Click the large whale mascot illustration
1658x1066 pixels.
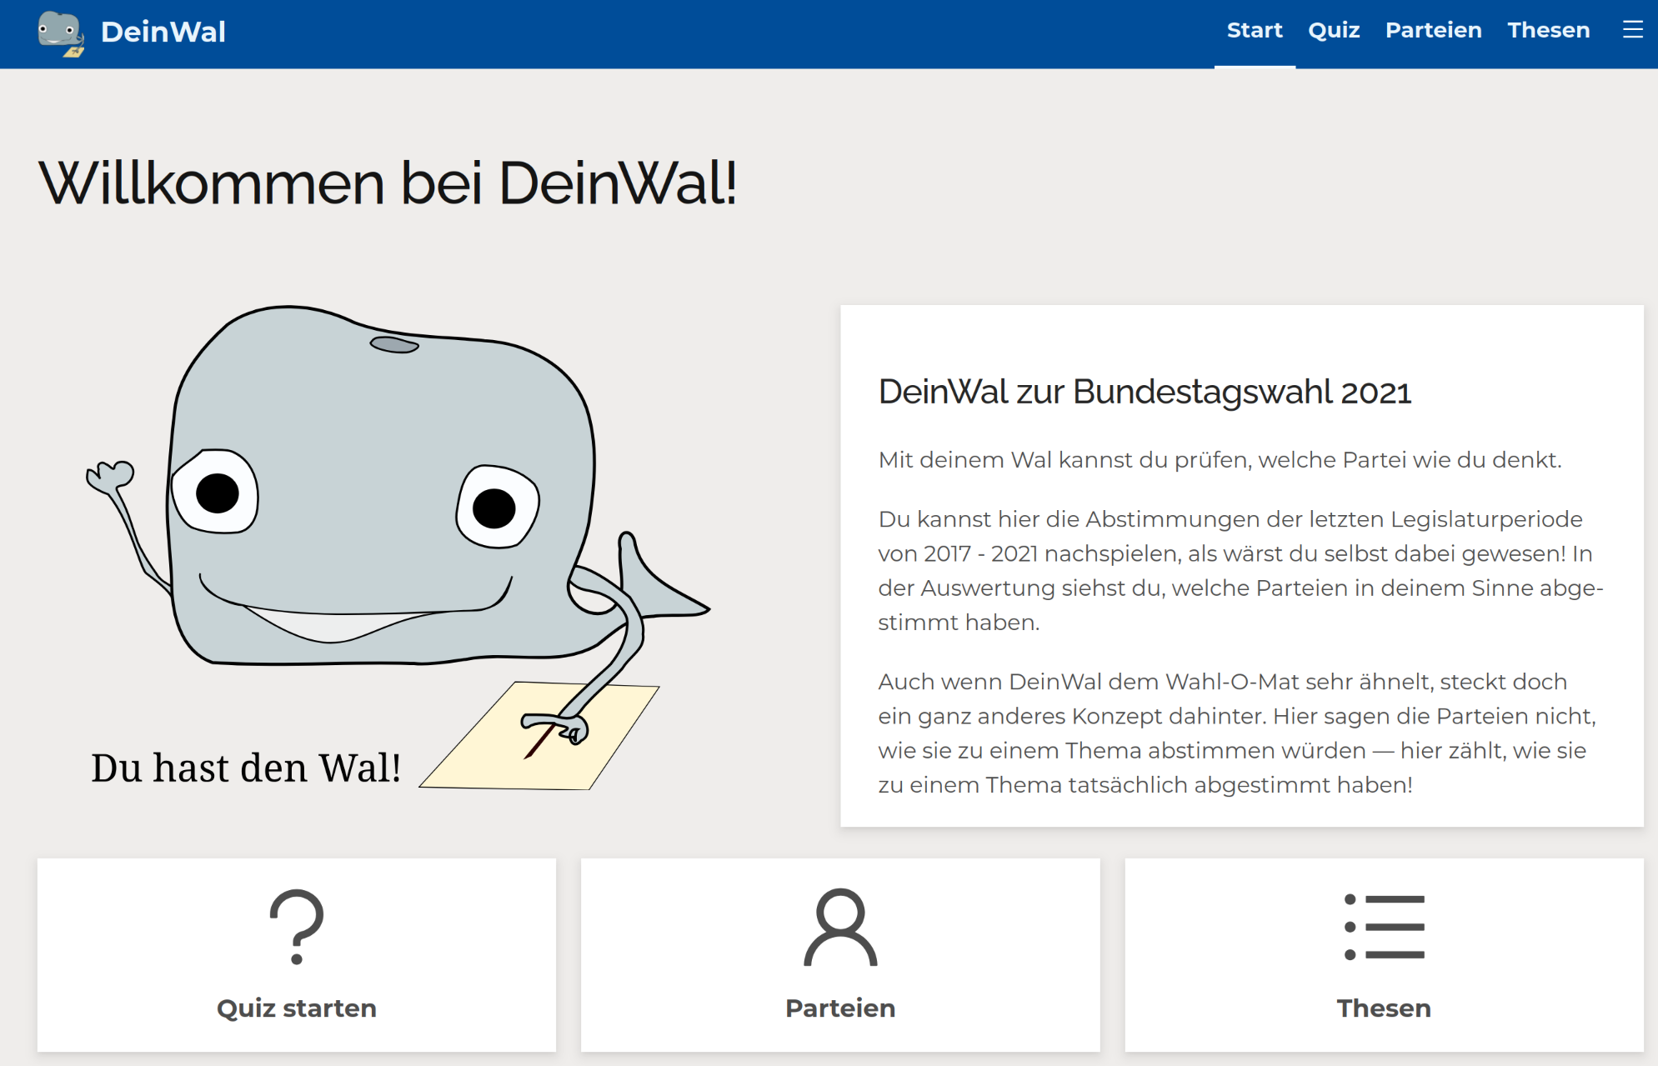[x=398, y=548]
